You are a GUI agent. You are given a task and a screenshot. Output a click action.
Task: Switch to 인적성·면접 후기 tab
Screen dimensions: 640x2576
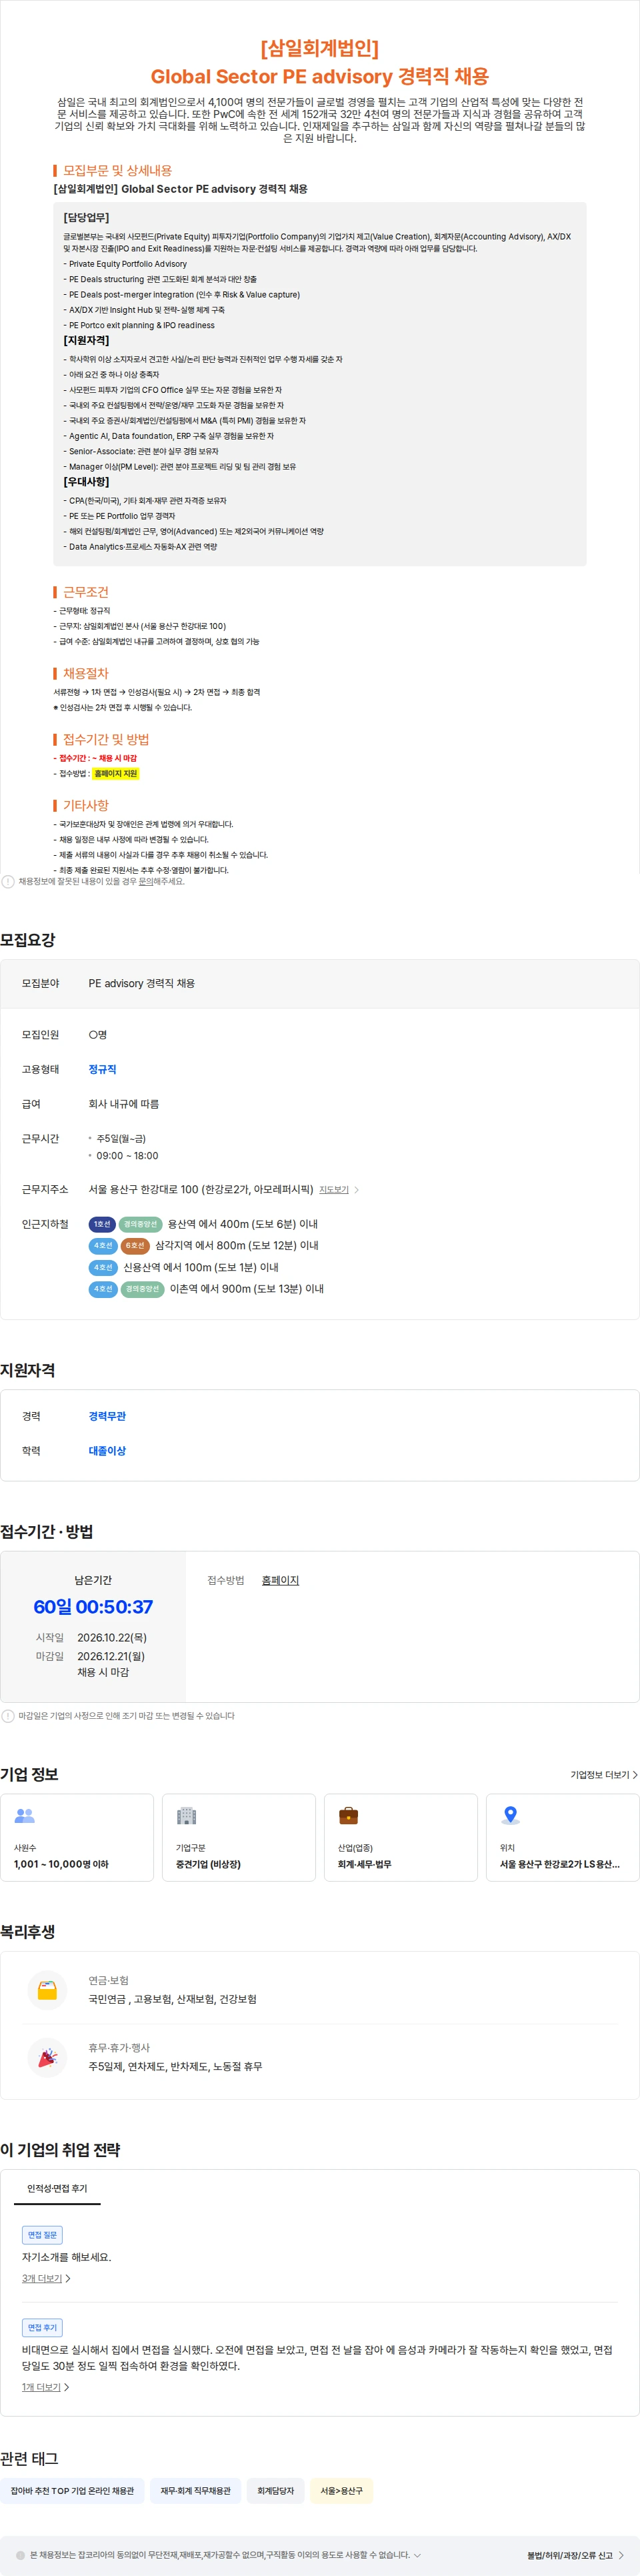click(57, 2188)
